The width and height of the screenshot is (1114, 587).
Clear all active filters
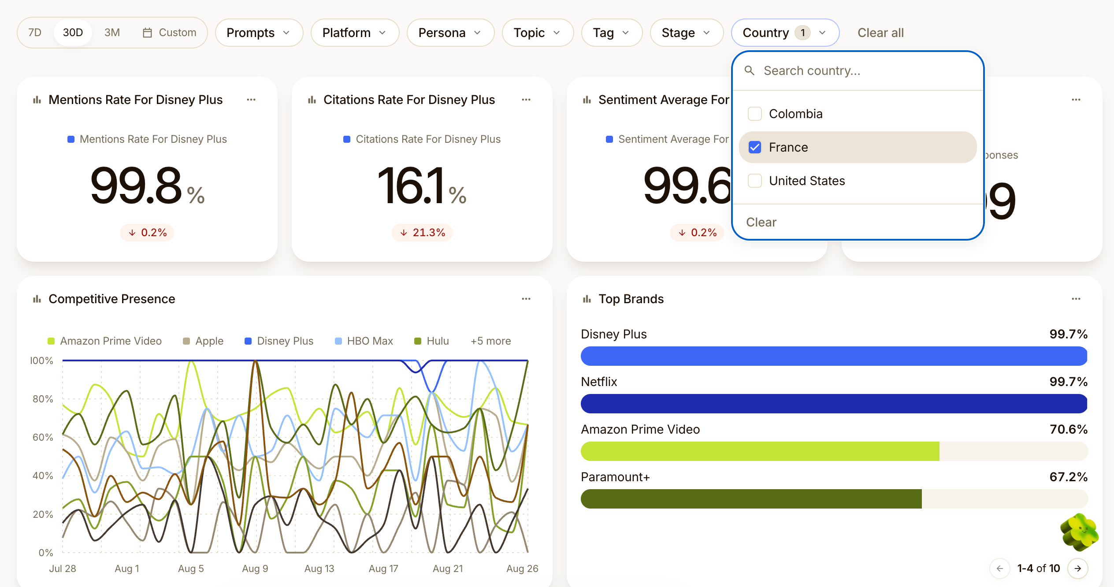(x=880, y=33)
